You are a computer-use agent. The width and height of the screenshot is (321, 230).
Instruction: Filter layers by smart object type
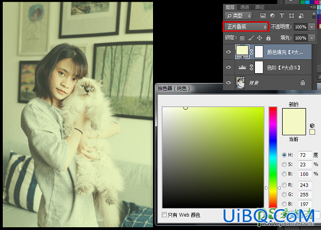pyautogui.click(x=301, y=16)
